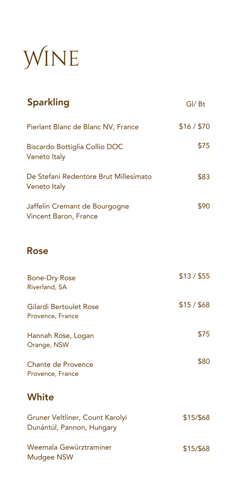Click the White section heading

(41, 397)
